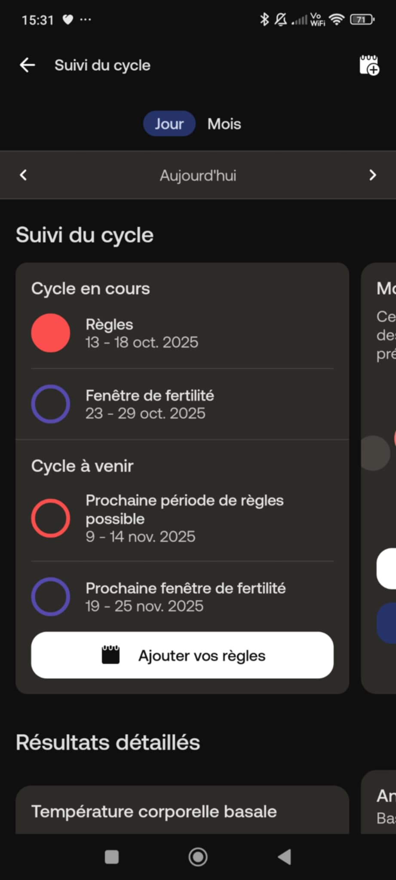Tap the Aujourd'hui date label

198,175
